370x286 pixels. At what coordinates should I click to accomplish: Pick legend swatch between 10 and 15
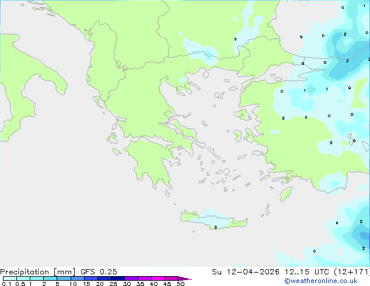[x=77, y=278]
